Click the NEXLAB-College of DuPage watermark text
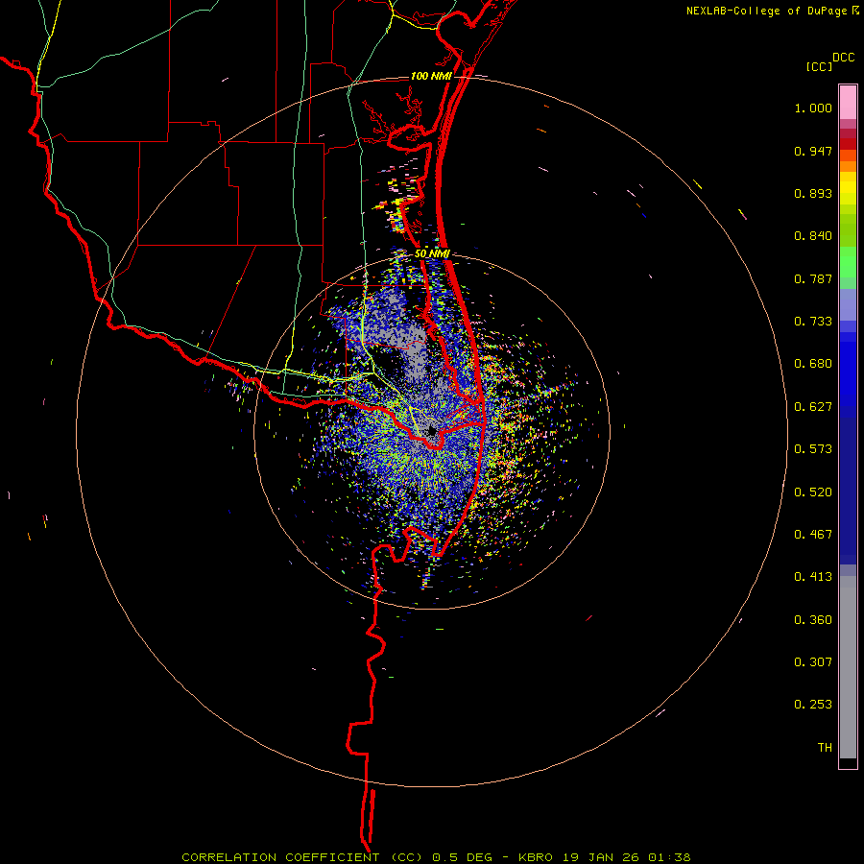 point(767,11)
